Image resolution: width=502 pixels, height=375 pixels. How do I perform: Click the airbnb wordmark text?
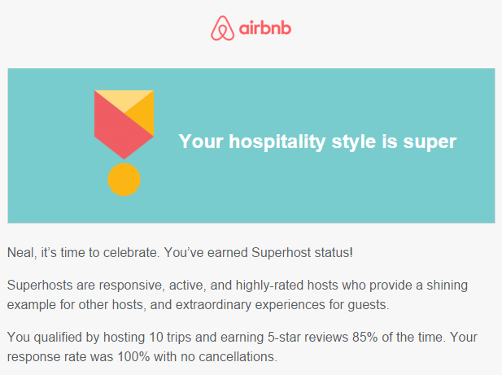(x=265, y=28)
